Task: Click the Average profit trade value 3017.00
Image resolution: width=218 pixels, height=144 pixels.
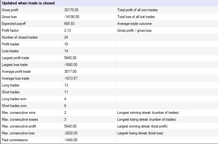Action: click(70, 72)
